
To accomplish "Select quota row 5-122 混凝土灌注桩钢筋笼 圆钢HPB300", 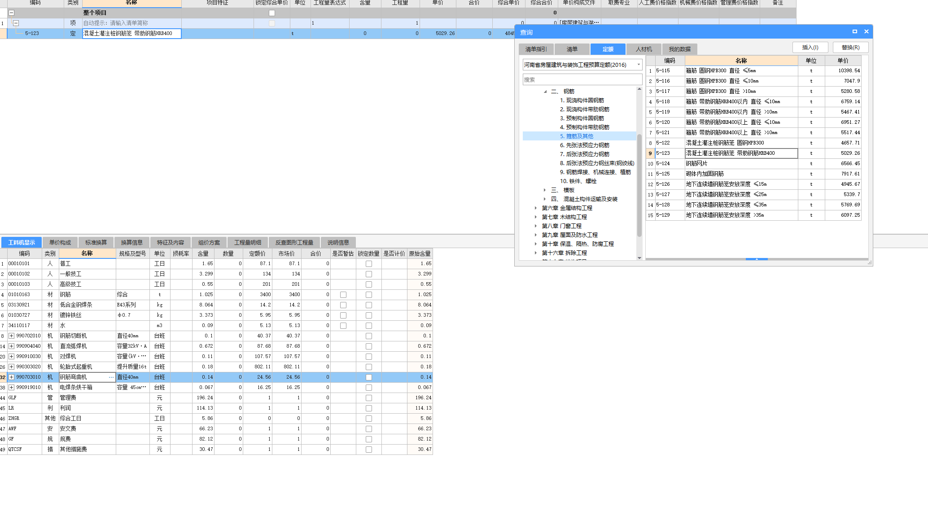I will 753,143.
